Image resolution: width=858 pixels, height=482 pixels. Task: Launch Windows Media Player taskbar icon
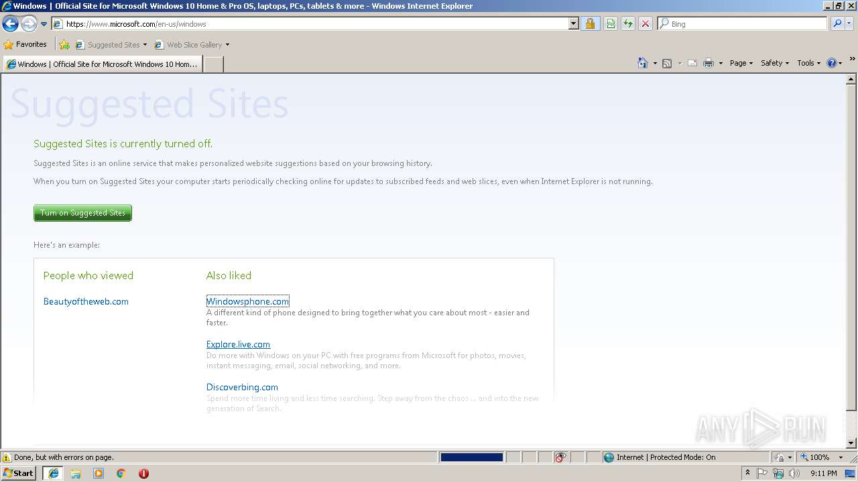[99, 473]
